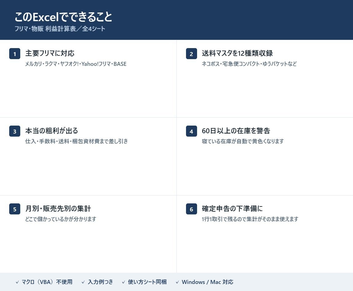Select heading 送料マスタを12種類収録
The image size is (353, 291).
coord(237,53)
